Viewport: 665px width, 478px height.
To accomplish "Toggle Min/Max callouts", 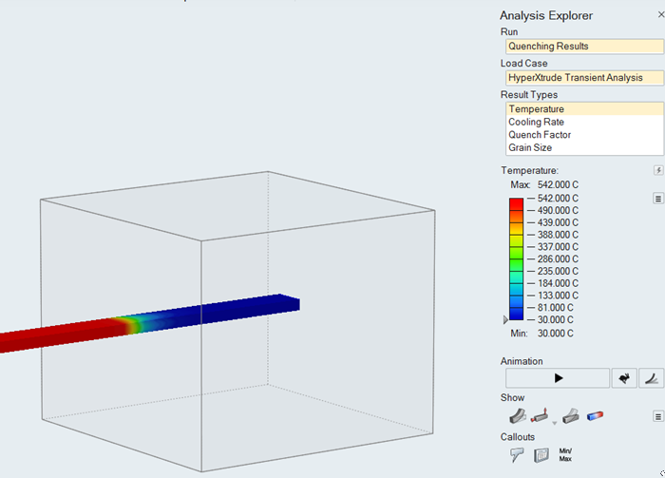I will pyautogui.click(x=566, y=453).
